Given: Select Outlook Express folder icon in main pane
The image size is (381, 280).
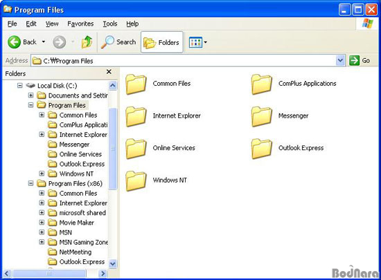Looking at the screenshot, I should click(261, 149).
